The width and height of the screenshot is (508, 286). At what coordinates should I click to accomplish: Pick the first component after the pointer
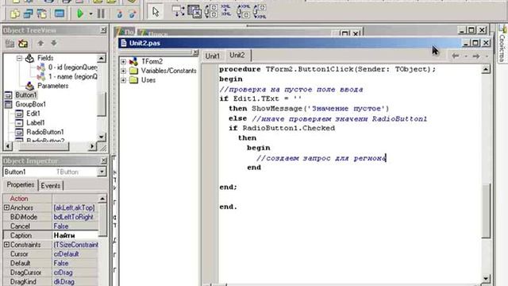pos(179,11)
